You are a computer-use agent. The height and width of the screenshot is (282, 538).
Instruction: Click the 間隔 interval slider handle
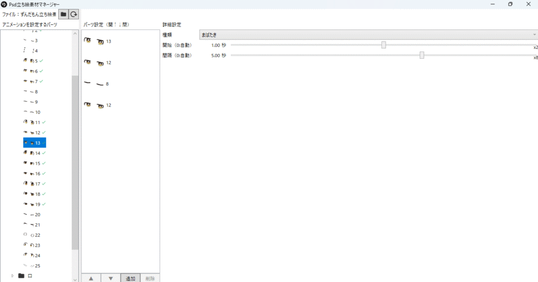click(x=422, y=55)
